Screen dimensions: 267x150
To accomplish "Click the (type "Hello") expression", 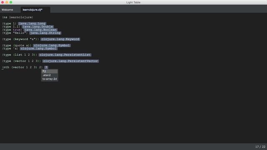I will [x=15, y=33].
